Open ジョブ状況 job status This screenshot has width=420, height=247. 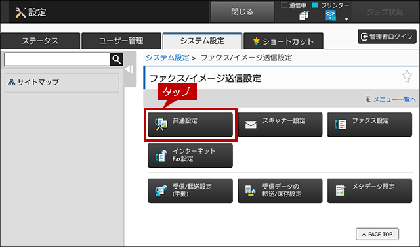385,12
